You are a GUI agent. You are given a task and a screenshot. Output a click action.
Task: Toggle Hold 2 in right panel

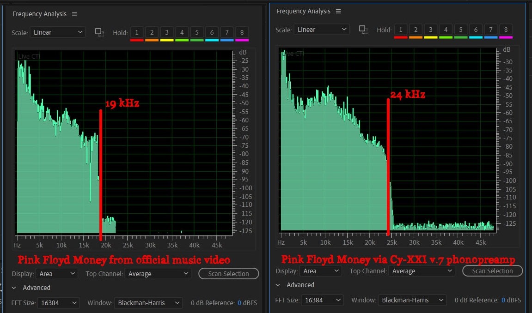click(416, 30)
